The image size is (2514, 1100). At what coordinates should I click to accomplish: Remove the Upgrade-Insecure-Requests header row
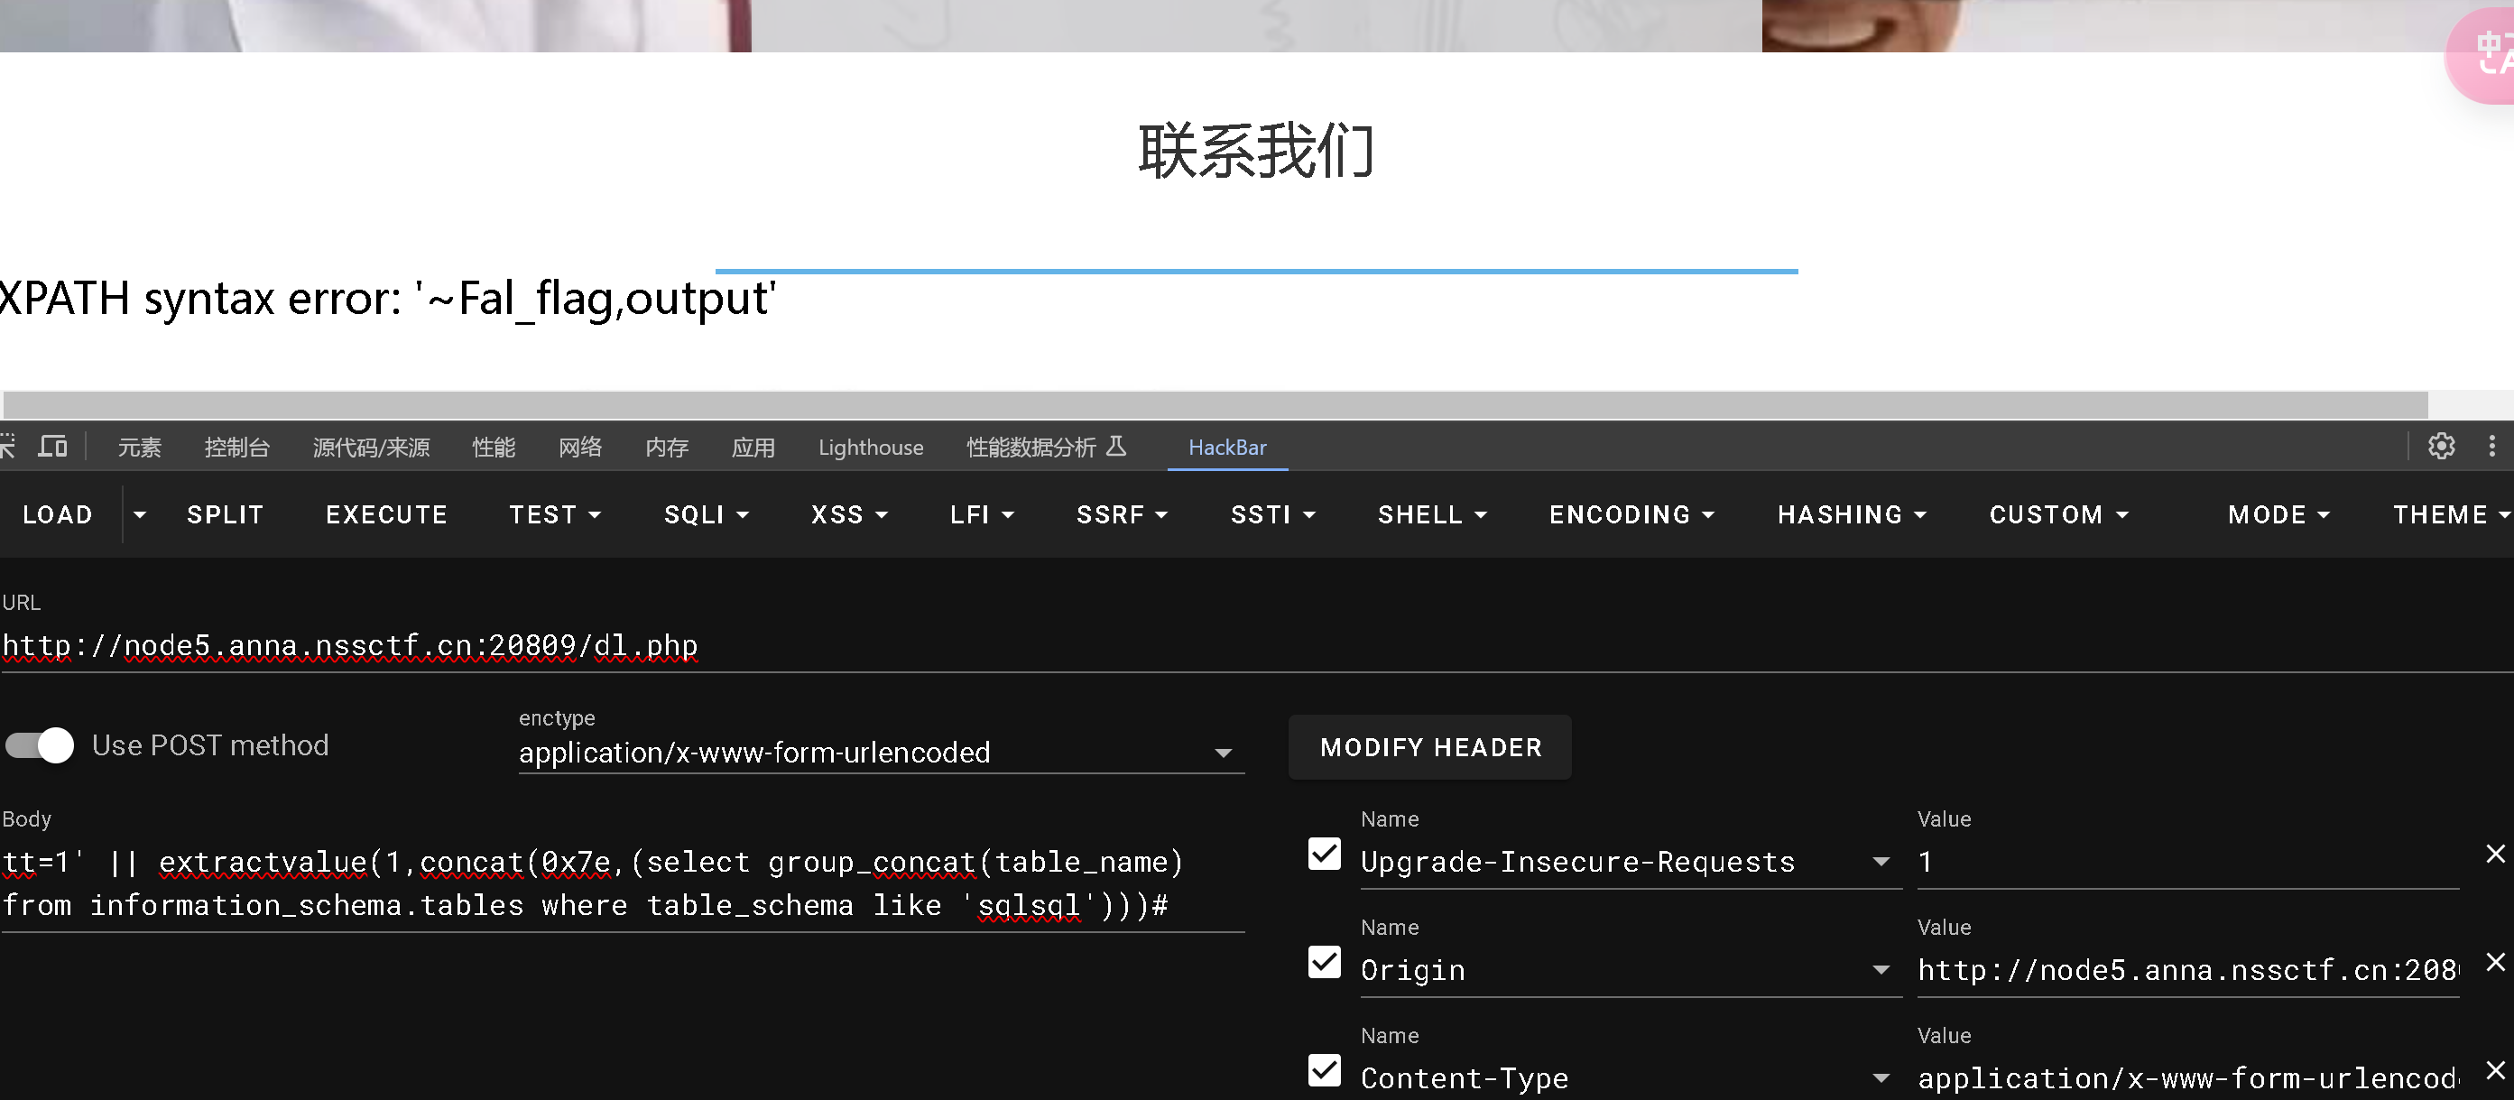click(x=2494, y=854)
